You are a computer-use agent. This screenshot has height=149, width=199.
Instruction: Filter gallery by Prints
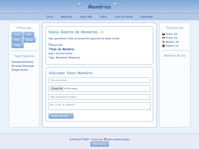coord(17,40)
